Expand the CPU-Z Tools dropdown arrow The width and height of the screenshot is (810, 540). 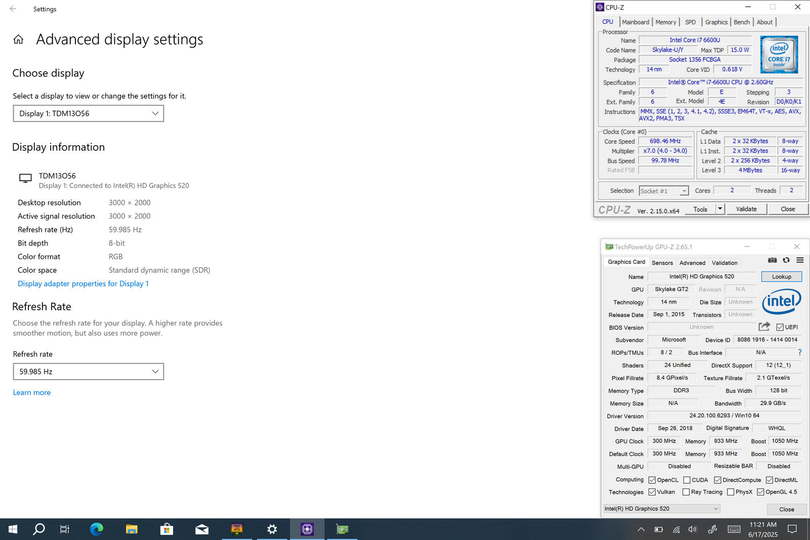pyautogui.click(x=720, y=209)
